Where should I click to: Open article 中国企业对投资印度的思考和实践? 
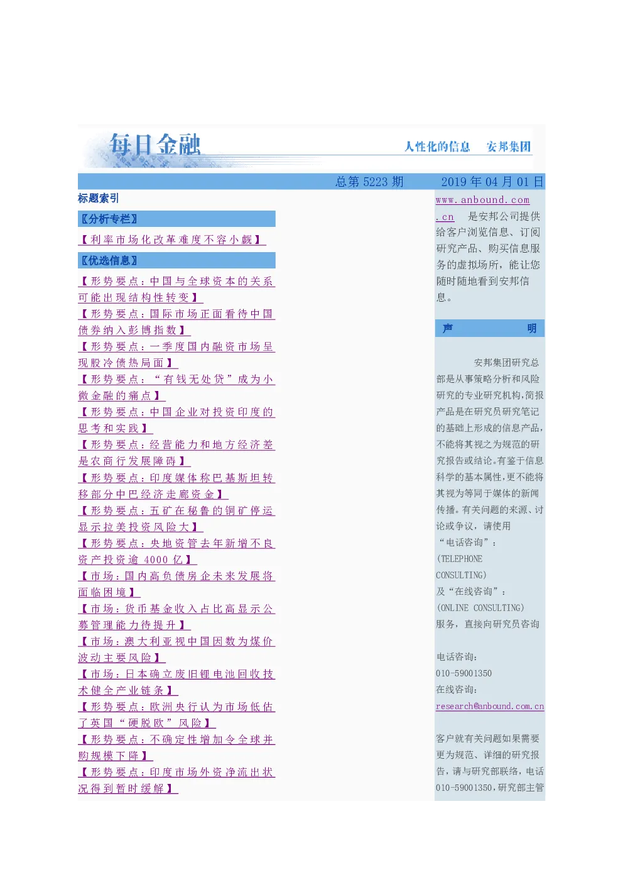176,420
